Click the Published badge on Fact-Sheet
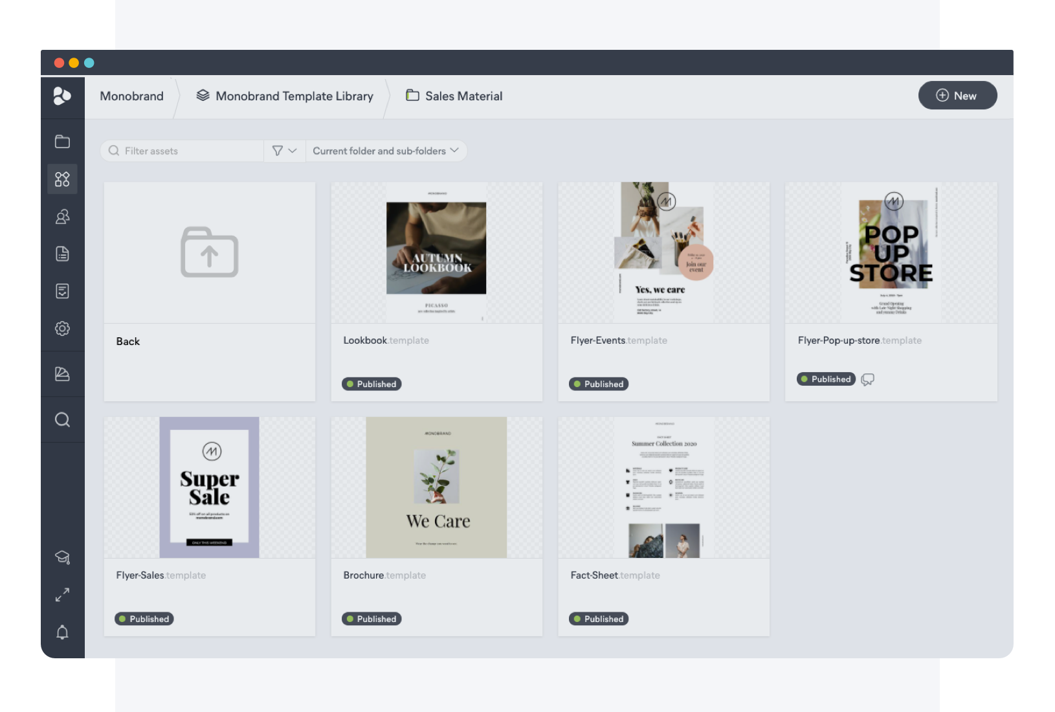The width and height of the screenshot is (1055, 712). (x=599, y=619)
